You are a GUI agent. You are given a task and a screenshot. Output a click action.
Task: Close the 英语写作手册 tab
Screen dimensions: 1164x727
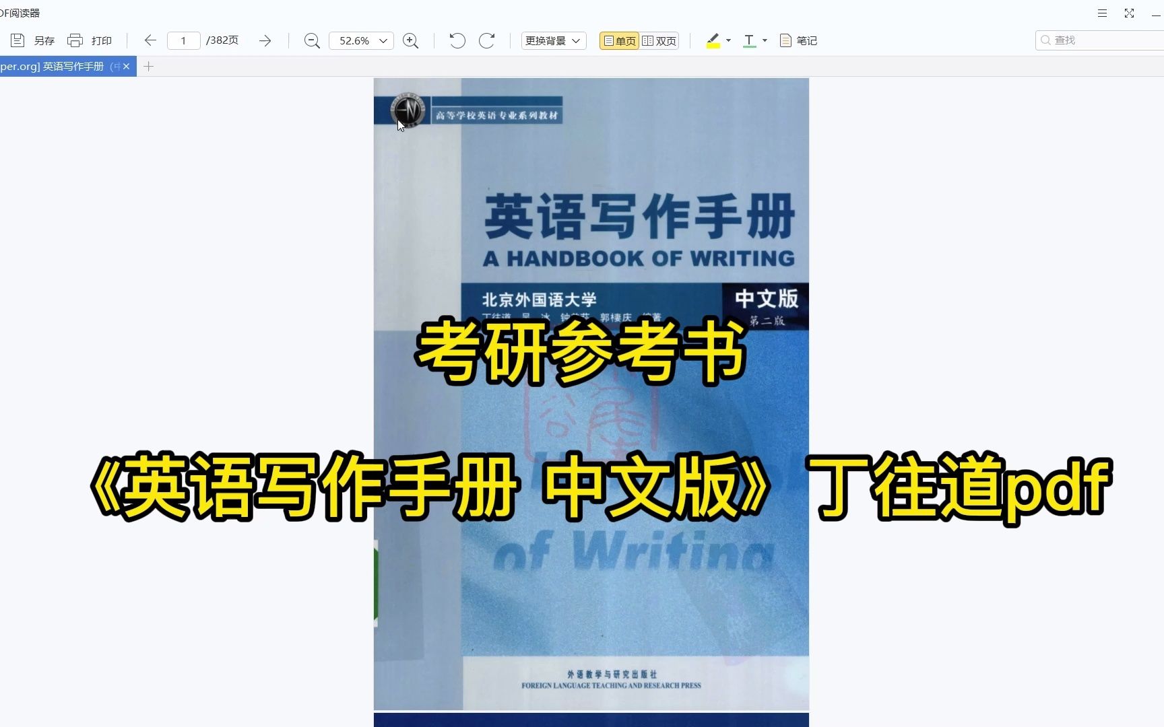click(126, 66)
